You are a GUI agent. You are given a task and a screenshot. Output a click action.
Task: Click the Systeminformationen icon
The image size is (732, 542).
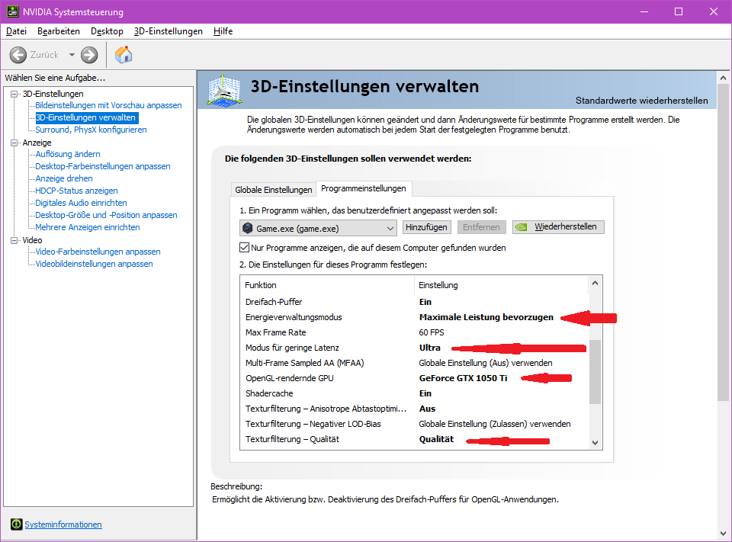tap(16, 524)
